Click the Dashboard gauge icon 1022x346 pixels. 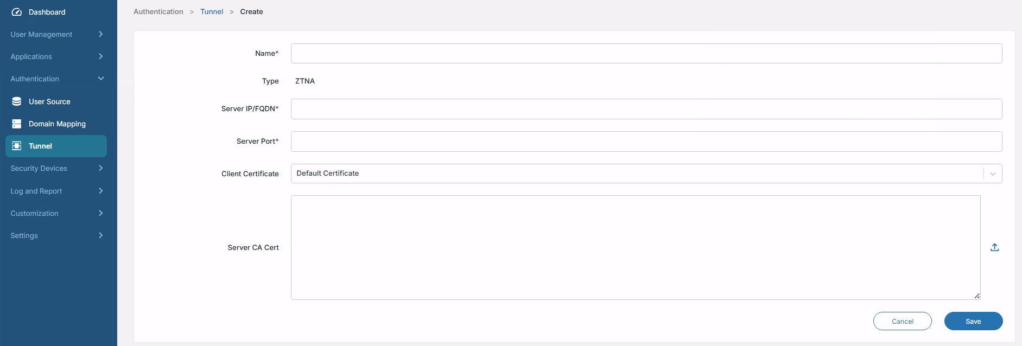coord(17,12)
